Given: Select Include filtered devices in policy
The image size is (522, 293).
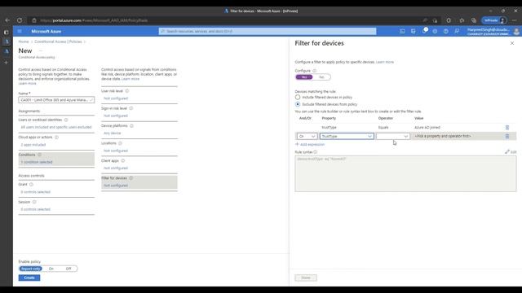Looking at the screenshot, I should (298, 97).
